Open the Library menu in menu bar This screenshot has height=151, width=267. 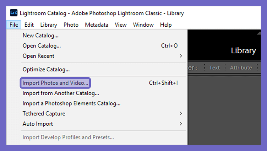49,25
